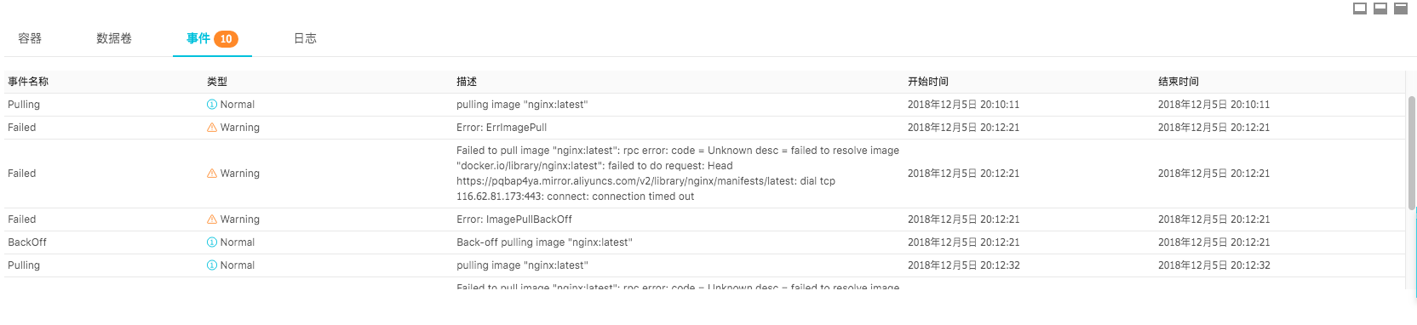
Task: Click Warning icon in ErrImagePull row
Action: pos(212,128)
